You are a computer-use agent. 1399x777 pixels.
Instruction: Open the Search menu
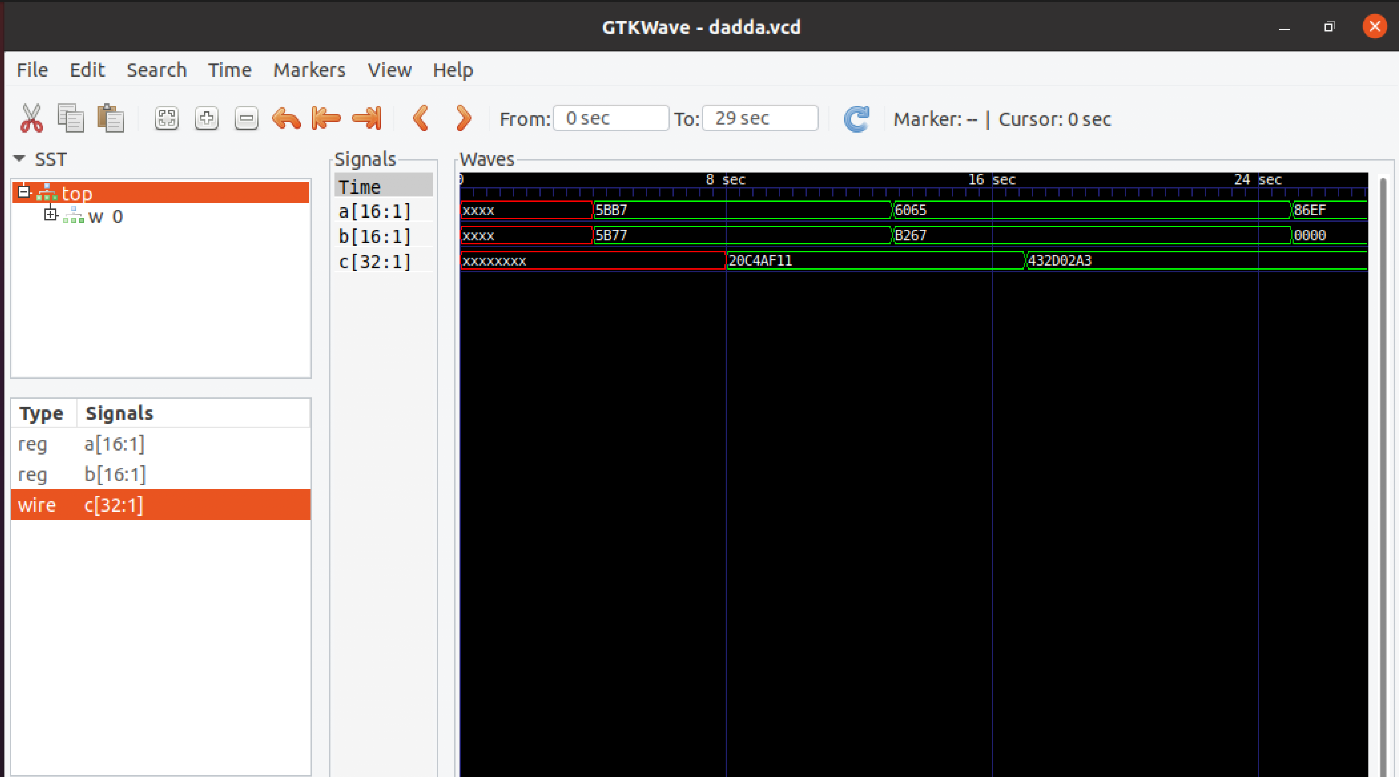(157, 70)
